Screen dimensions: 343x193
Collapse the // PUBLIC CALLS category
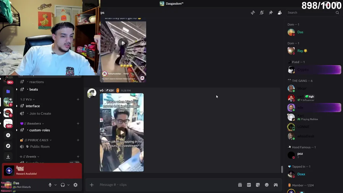coord(36,140)
